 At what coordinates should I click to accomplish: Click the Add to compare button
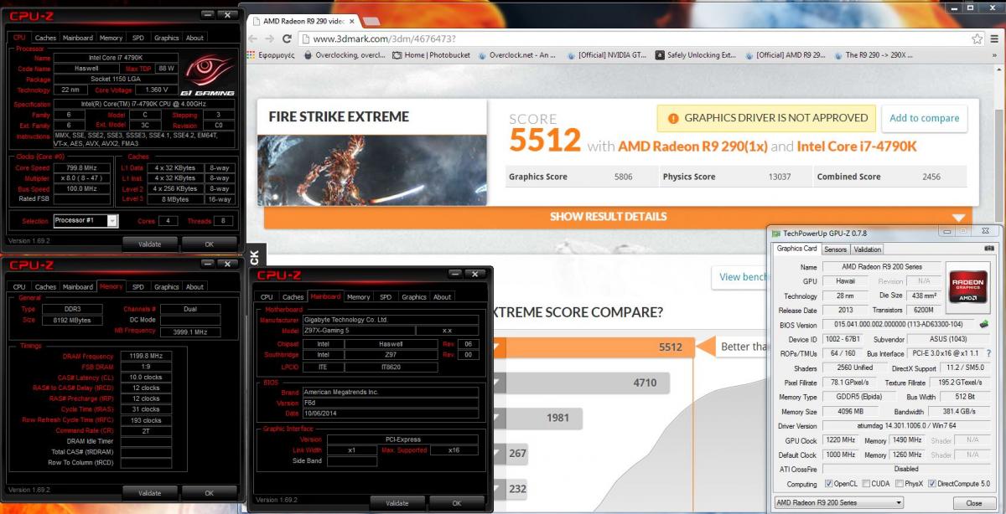coord(922,119)
